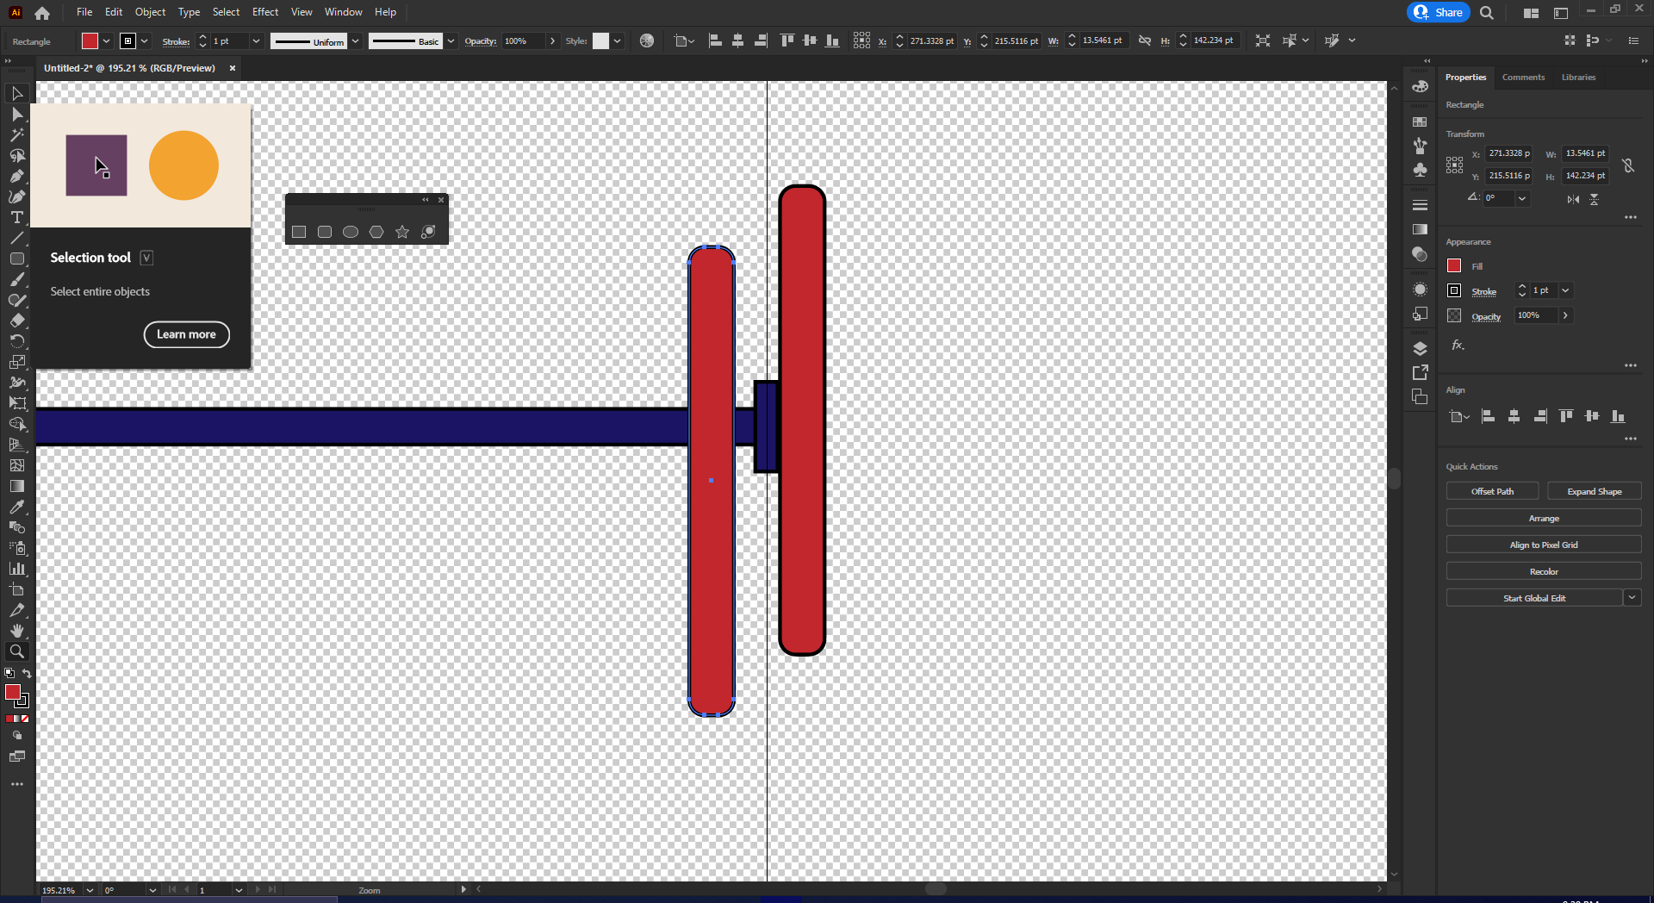The width and height of the screenshot is (1654, 903).
Task: Select the Column Graph tool
Action: (17, 568)
